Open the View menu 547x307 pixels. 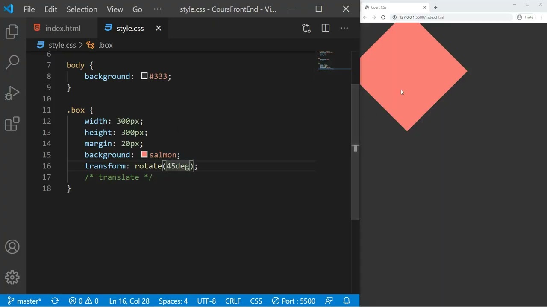coord(115,9)
